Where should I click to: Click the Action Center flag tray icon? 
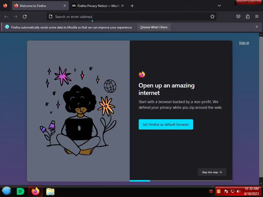pyautogui.click(x=226, y=191)
